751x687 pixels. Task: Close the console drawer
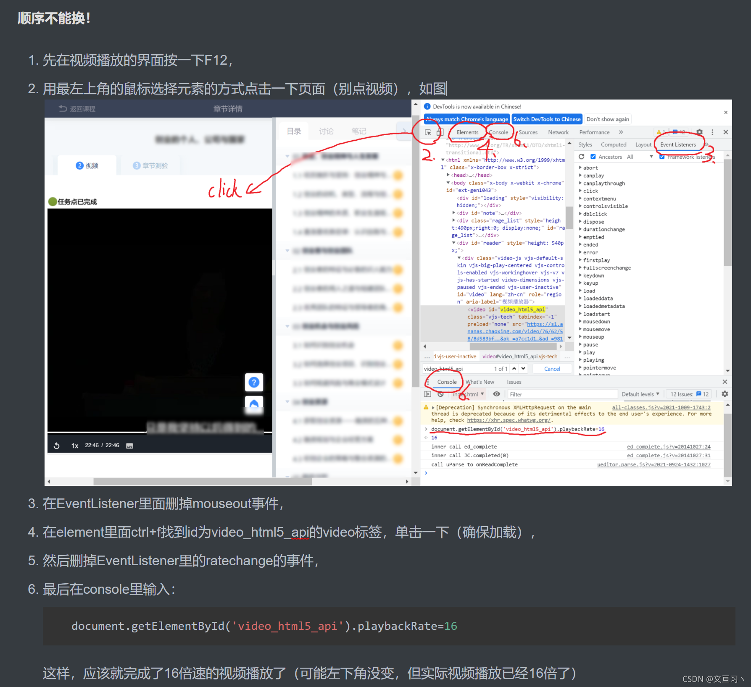coord(725,382)
